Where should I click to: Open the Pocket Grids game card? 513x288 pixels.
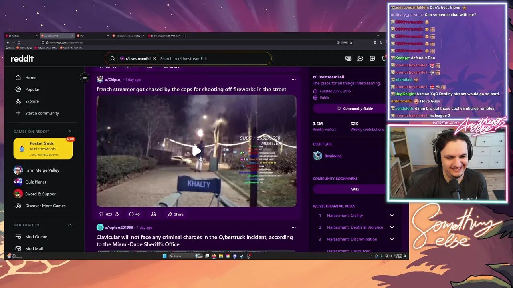[43, 148]
